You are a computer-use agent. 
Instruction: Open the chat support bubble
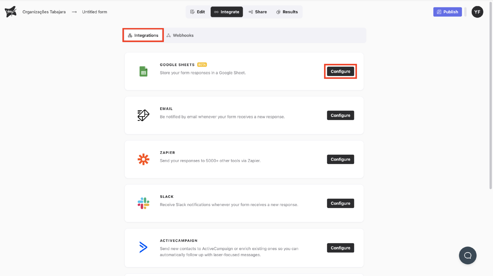tap(467, 255)
